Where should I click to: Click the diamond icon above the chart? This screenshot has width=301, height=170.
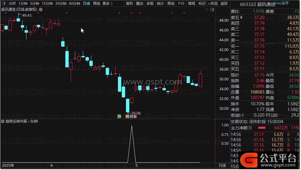click(x=207, y=9)
